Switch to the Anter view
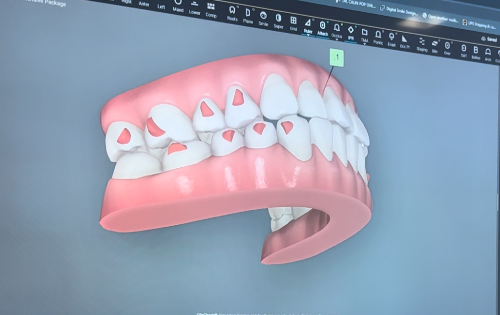Viewport: 500px width, 315px height. tap(144, 3)
